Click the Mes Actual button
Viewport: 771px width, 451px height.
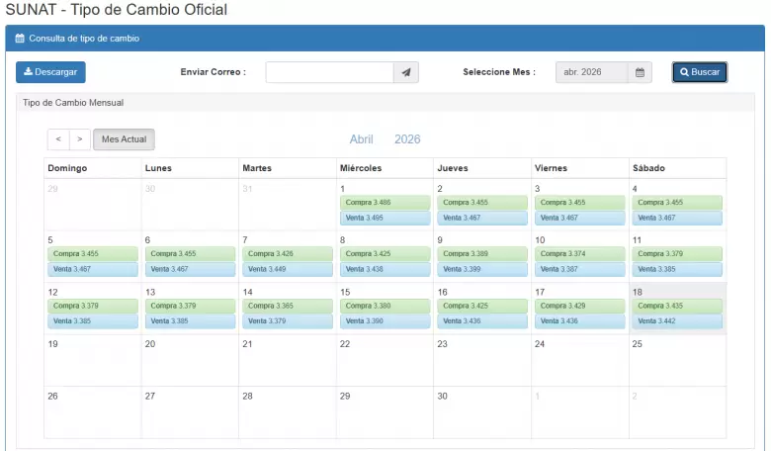point(124,139)
